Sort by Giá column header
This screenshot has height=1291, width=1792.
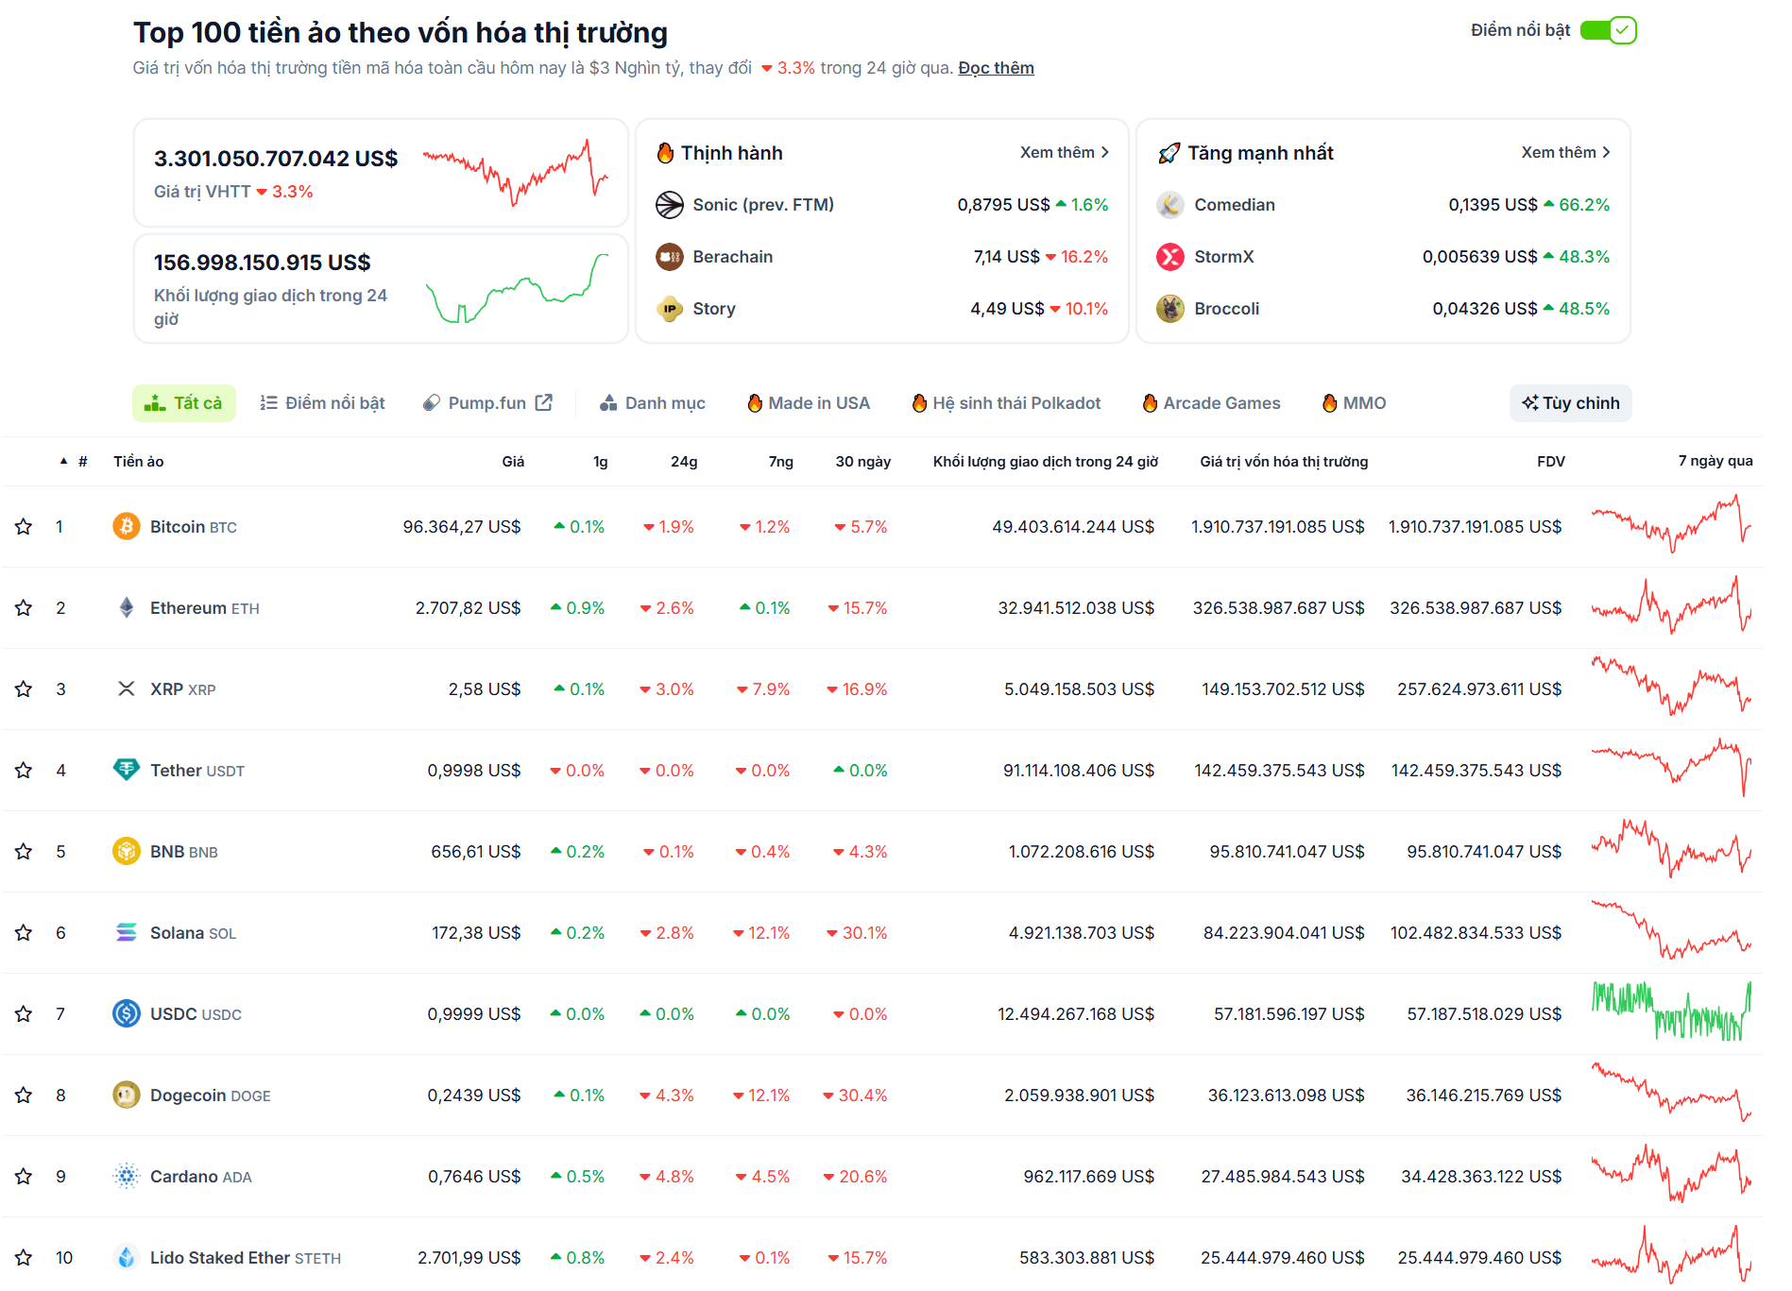tap(513, 461)
